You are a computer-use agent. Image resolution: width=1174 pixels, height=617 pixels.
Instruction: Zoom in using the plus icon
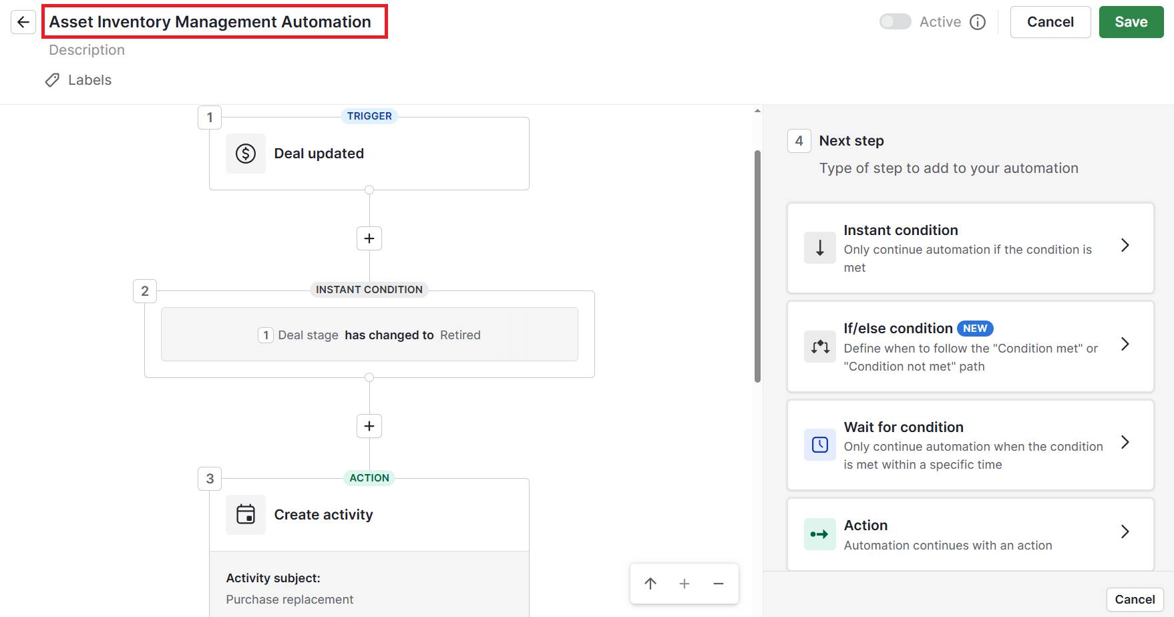coord(684,583)
